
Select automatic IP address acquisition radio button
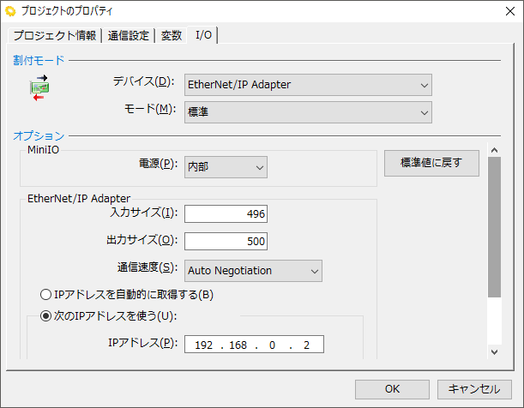[x=47, y=295]
